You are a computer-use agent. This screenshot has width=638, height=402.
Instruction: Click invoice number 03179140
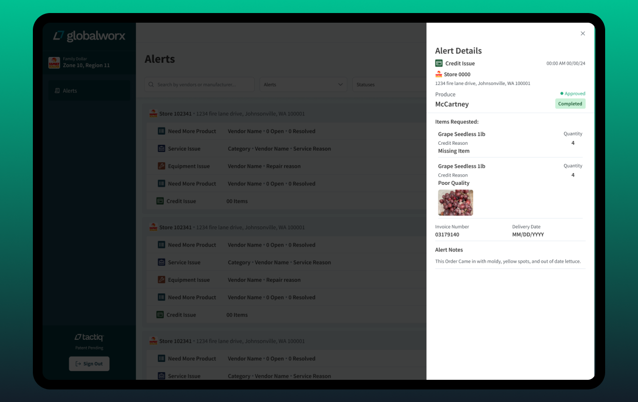[447, 235]
